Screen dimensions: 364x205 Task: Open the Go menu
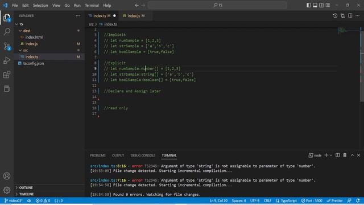[67, 5]
